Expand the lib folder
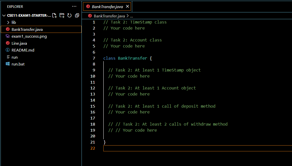292x166 pixels. (14, 22)
